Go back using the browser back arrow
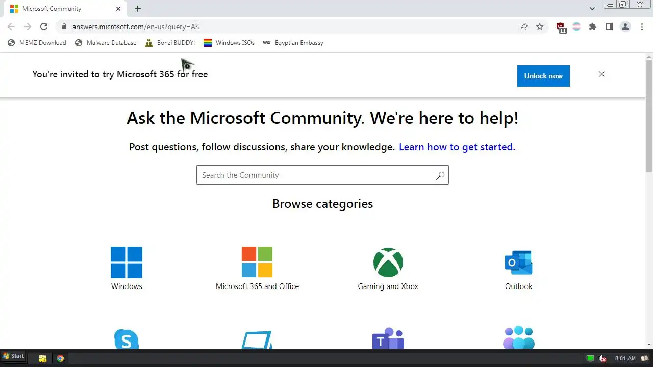The height and width of the screenshot is (367, 653). (11, 27)
